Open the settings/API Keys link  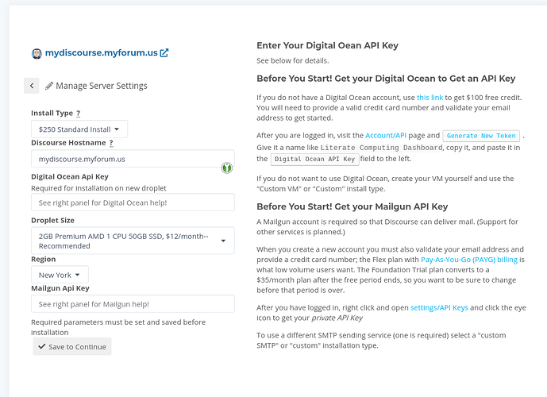[x=439, y=308]
